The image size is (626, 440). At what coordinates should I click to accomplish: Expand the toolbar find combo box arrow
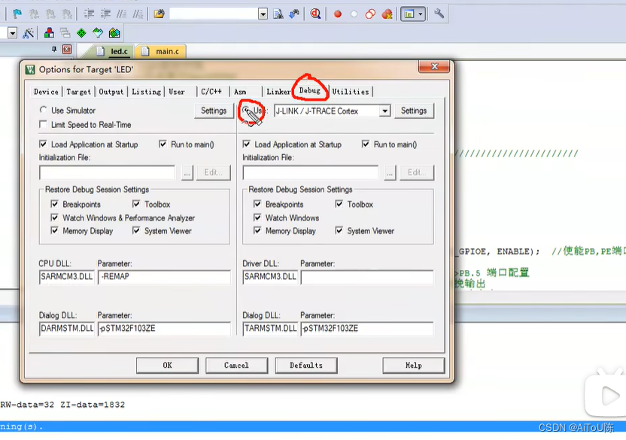[x=263, y=14]
